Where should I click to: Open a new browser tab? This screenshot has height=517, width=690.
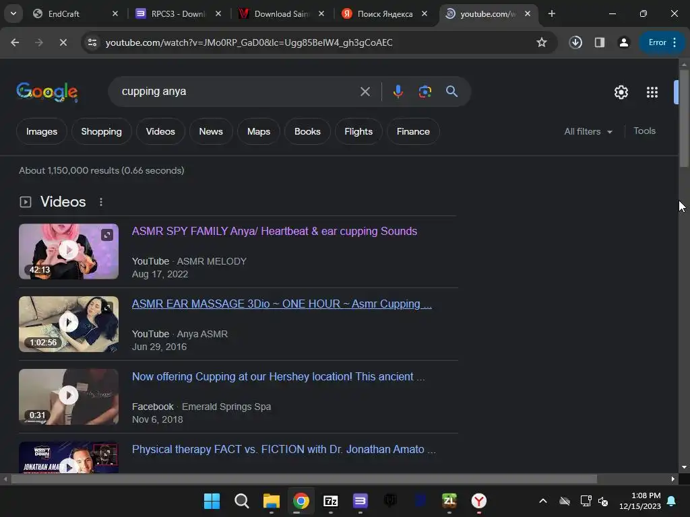[551, 13]
